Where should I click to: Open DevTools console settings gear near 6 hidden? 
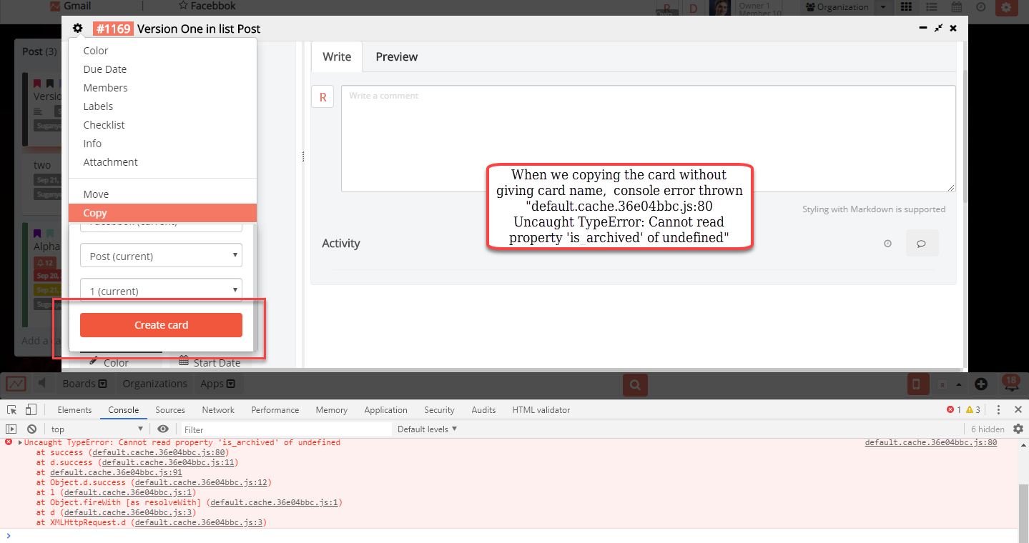pos(1018,429)
